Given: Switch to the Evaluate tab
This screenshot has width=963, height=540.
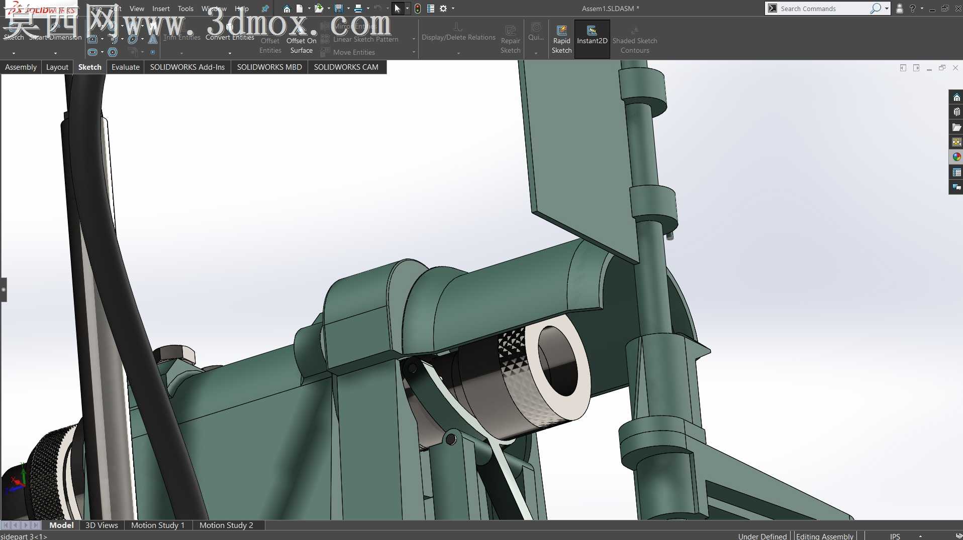Looking at the screenshot, I should tap(126, 67).
